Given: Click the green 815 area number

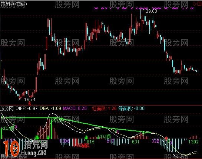Looking at the screenshot, I should pyautogui.click(x=90, y=142).
